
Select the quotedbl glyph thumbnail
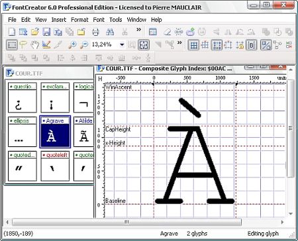point(23,166)
